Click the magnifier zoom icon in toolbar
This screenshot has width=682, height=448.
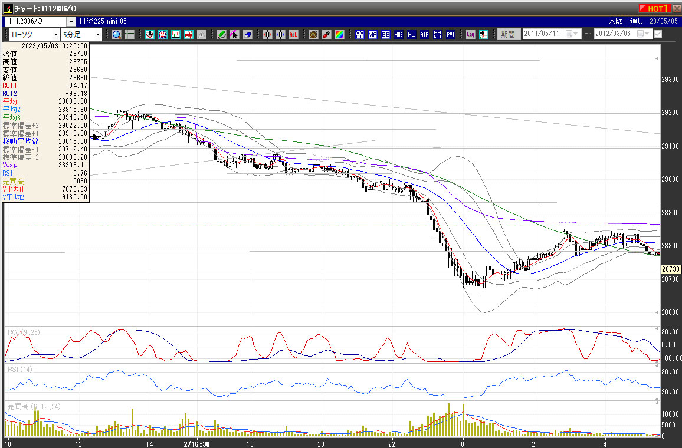coord(117,35)
